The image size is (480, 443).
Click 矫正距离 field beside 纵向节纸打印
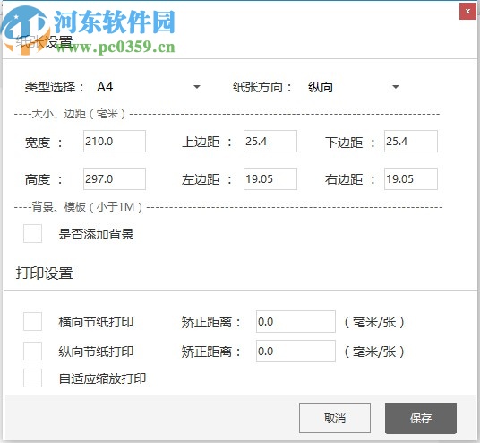[x=296, y=351]
